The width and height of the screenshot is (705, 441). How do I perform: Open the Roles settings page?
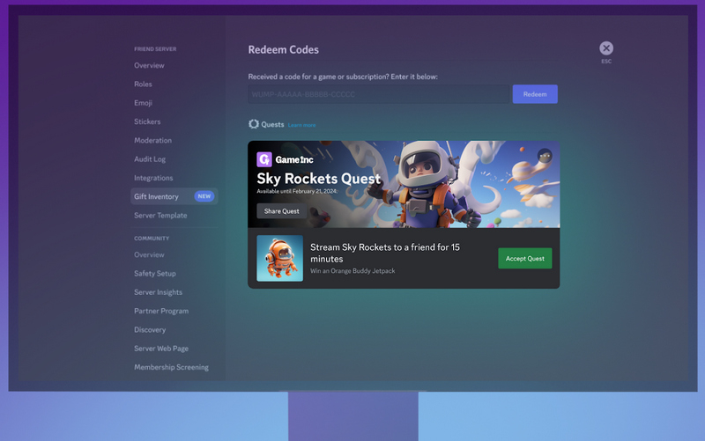pos(143,85)
